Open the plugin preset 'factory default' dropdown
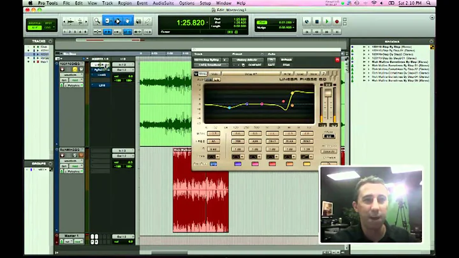The width and height of the screenshot is (459, 258). [247, 60]
